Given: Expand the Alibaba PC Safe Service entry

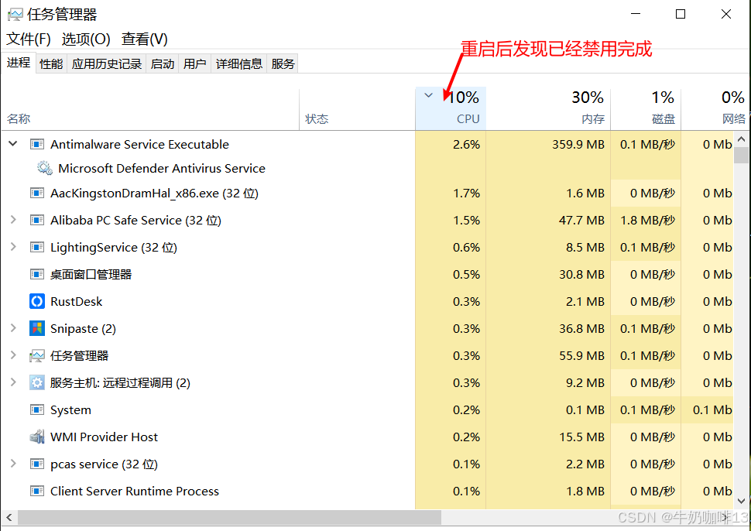Looking at the screenshot, I should (x=12, y=220).
